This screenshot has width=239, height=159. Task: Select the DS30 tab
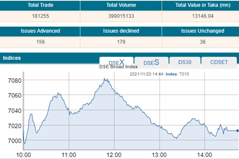coord(185,63)
